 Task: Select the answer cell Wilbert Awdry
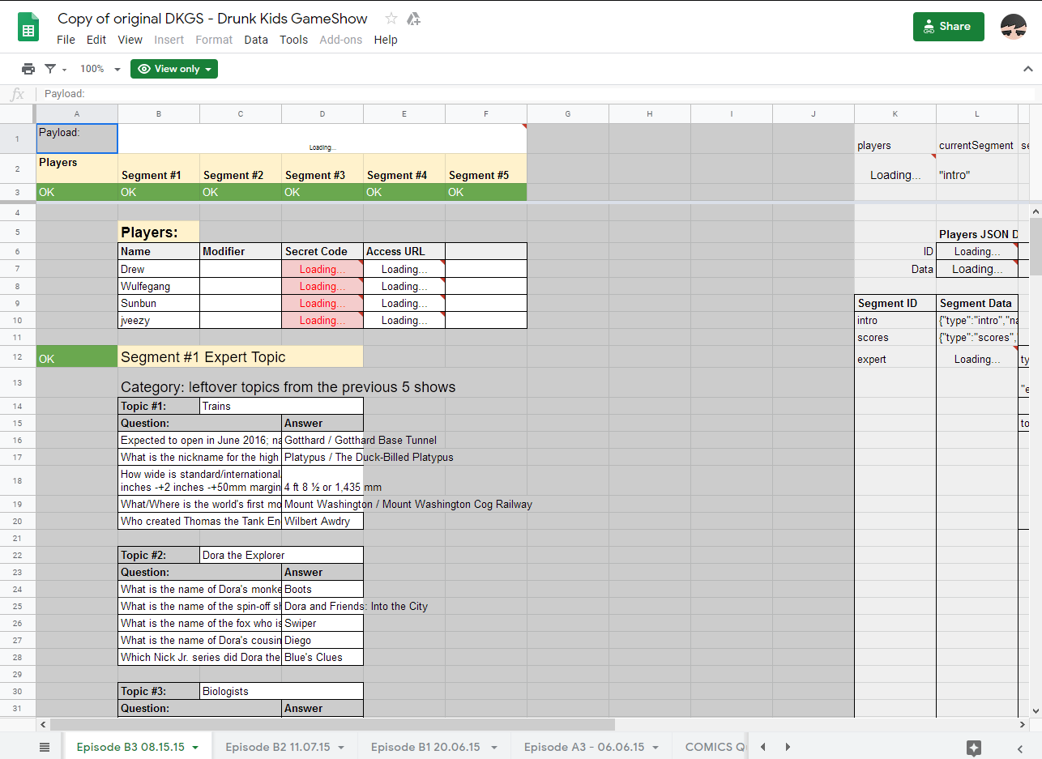click(x=322, y=521)
